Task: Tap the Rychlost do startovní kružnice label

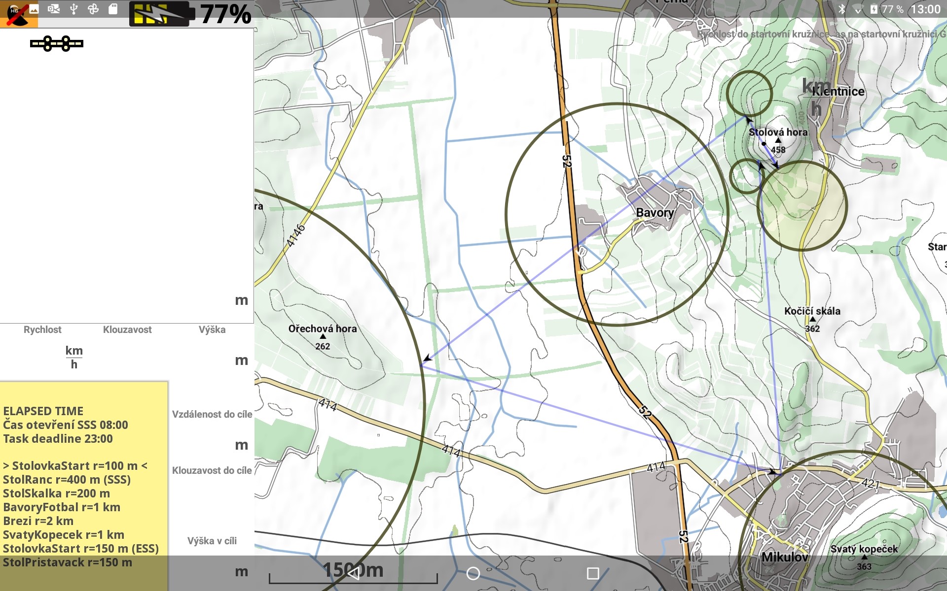Action: [x=764, y=34]
